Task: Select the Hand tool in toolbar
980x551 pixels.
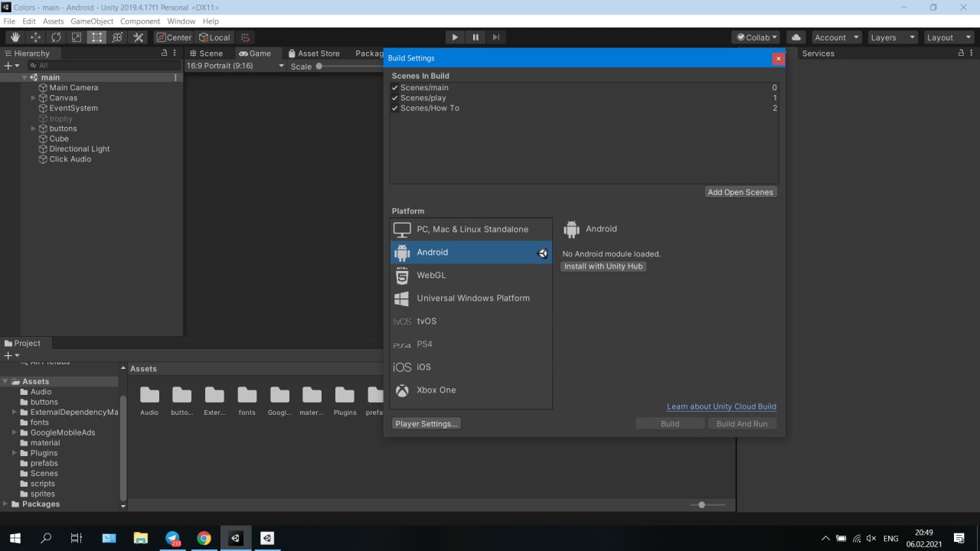Action: coord(15,37)
